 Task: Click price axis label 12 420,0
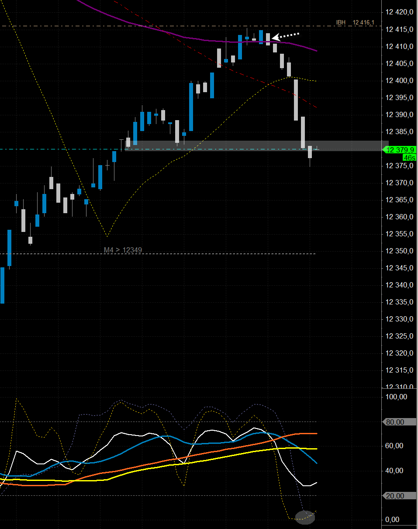coord(399,13)
